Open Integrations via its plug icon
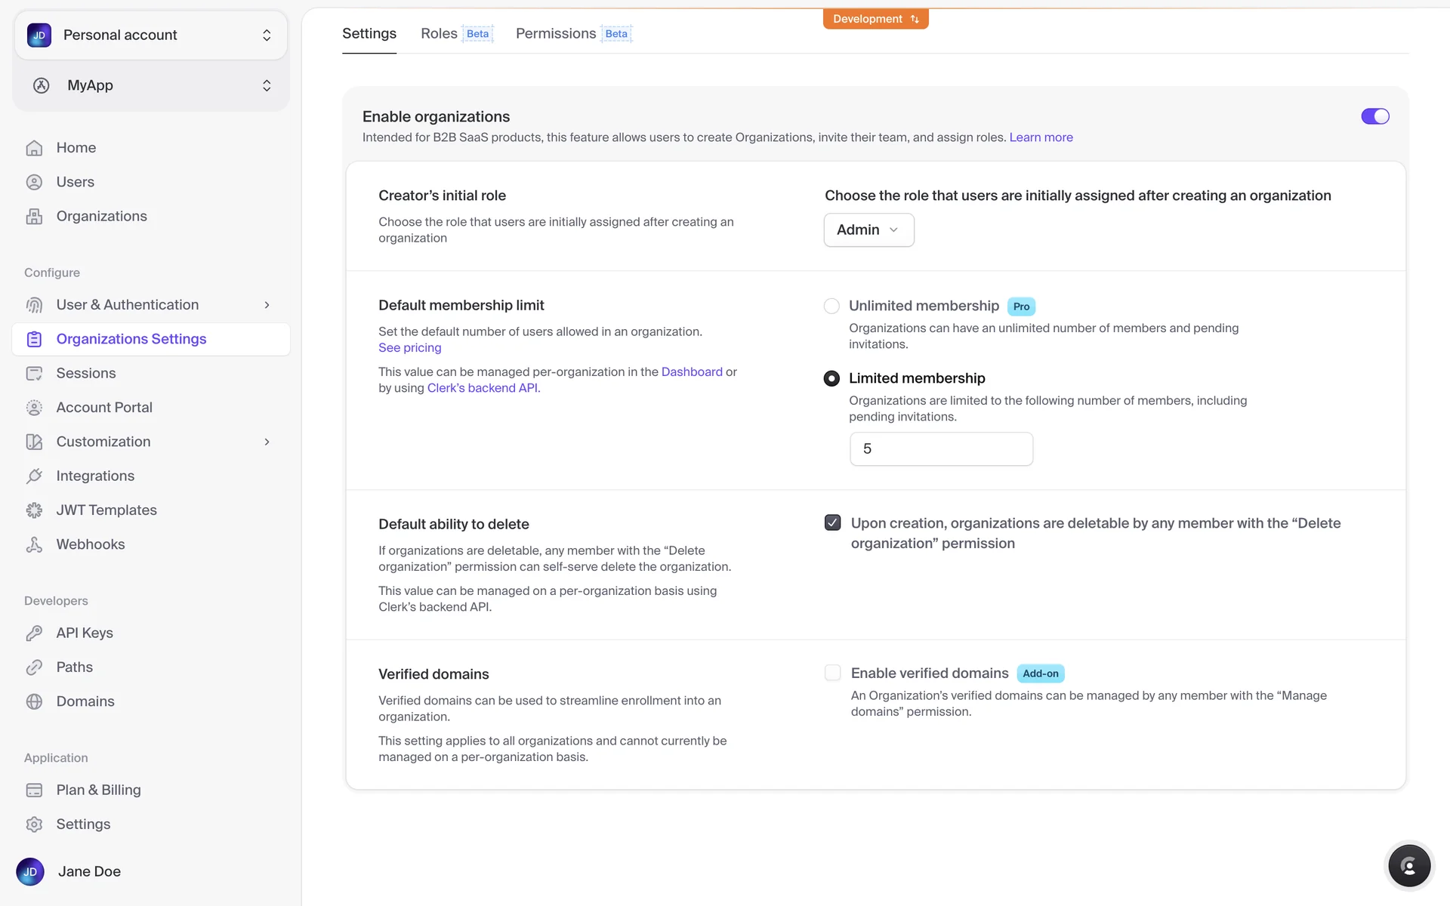 coord(34,476)
